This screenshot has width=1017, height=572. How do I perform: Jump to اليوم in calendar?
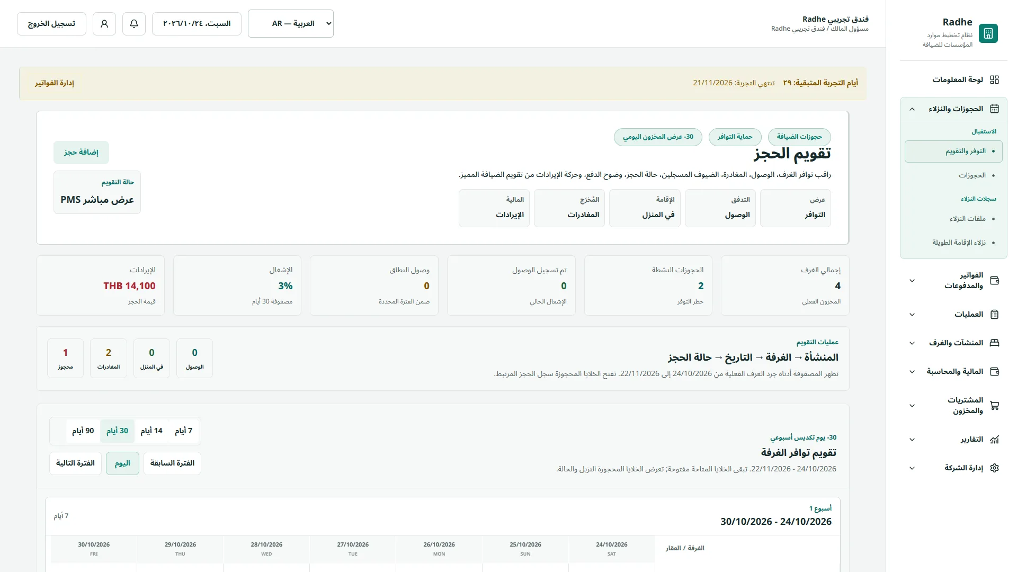pyautogui.click(x=122, y=463)
